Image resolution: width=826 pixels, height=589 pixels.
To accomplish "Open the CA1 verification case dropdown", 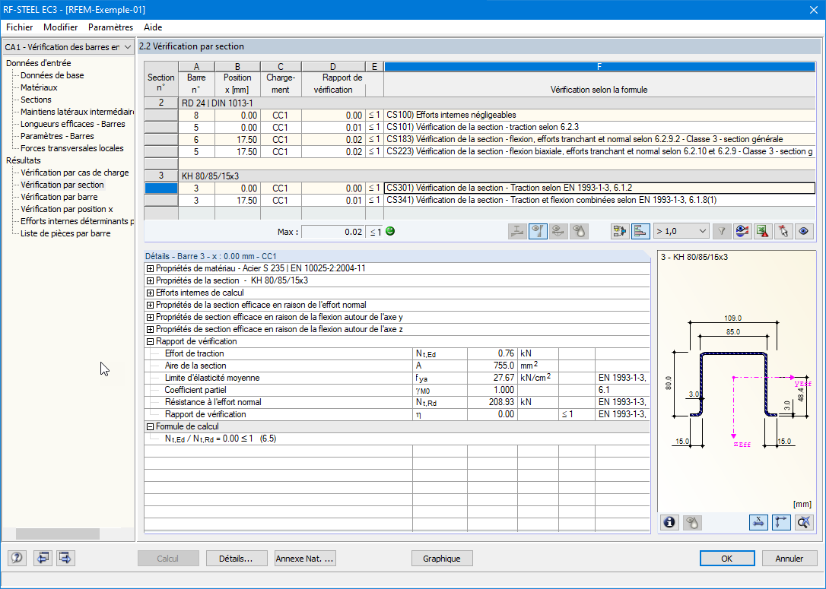I will tap(68, 47).
